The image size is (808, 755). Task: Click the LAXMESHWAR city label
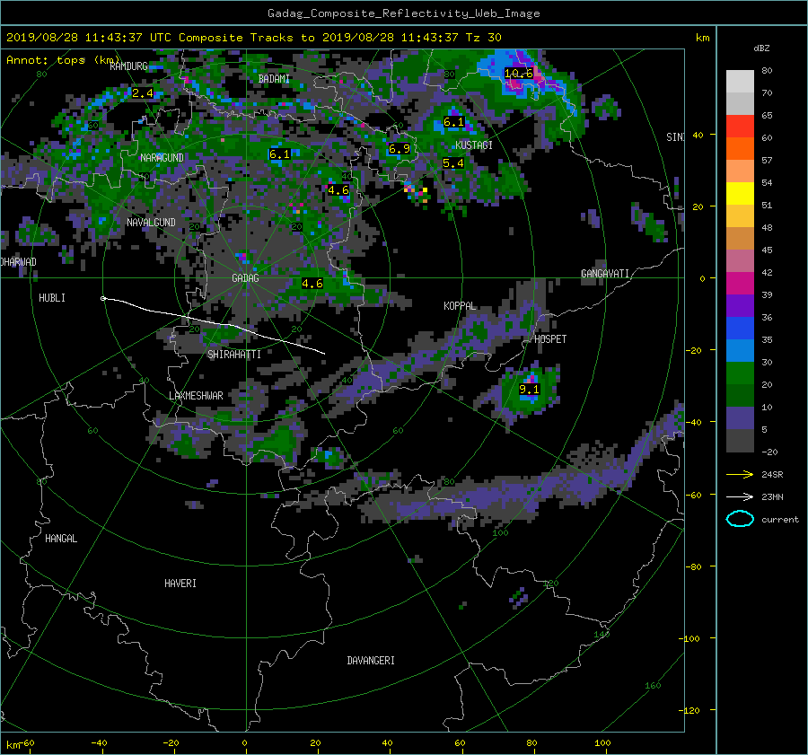point(196,395)
